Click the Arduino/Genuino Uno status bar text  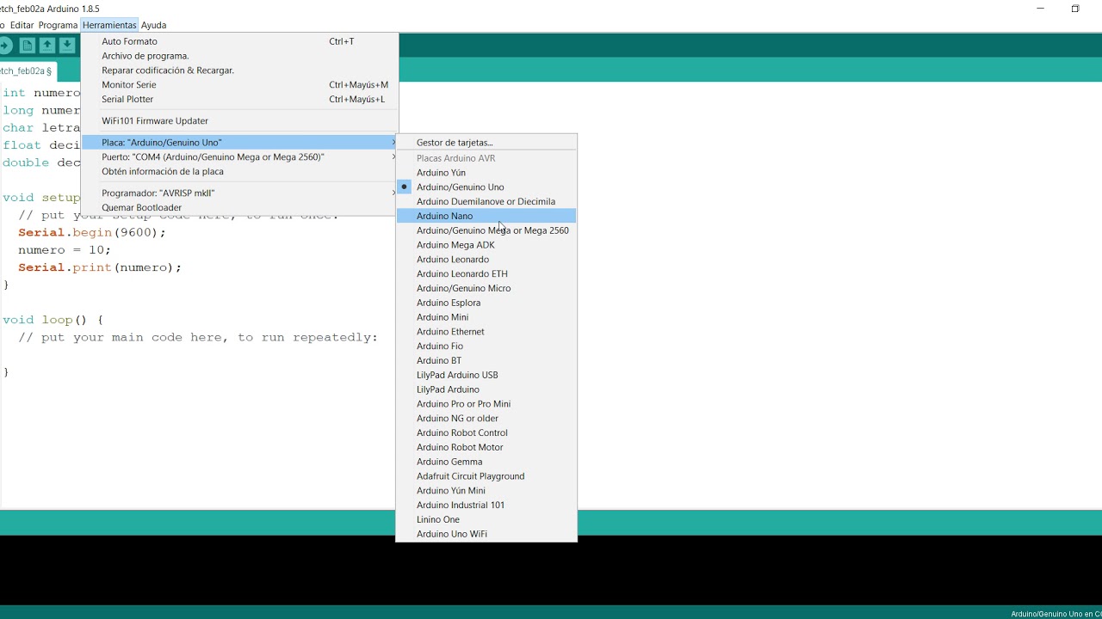tap(1056, 614)
